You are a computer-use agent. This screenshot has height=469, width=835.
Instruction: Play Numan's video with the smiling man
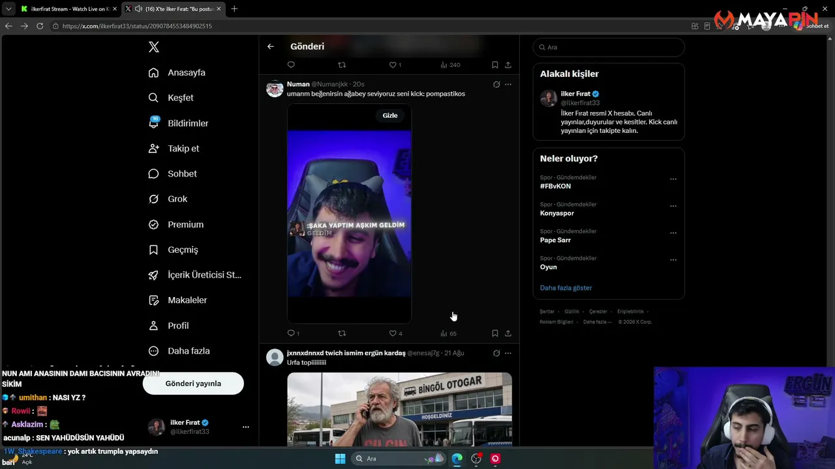349,214
